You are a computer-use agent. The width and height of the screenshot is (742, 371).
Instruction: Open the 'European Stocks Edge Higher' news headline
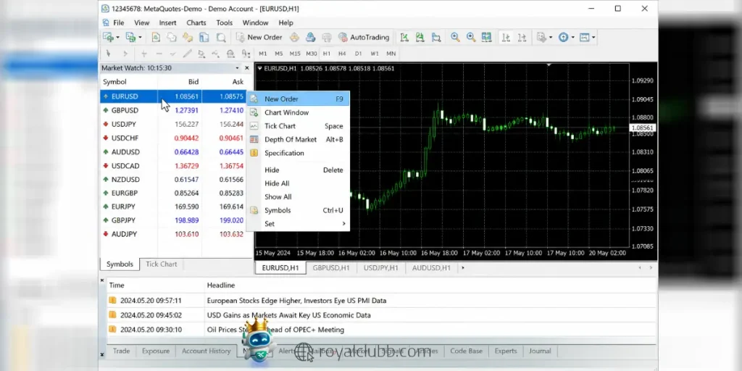click(296, 301)
